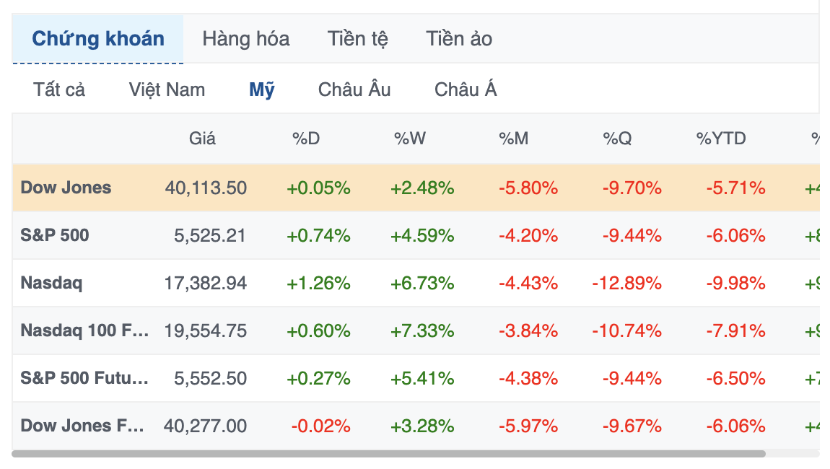Click the %YTD column header

[721, 139]
